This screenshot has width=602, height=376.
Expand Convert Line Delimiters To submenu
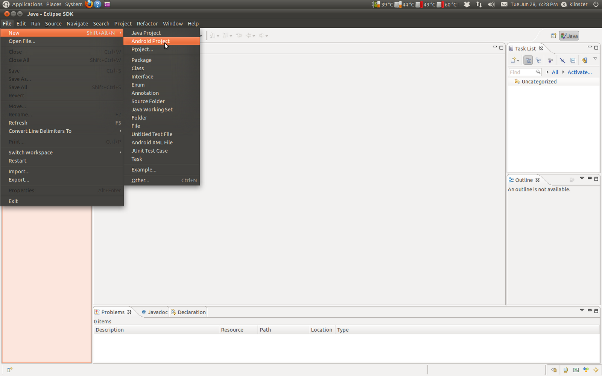62,131
